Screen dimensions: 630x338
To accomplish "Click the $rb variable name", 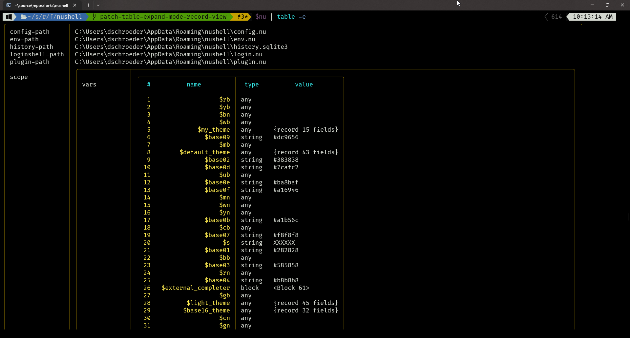I will pyautogui.click(x=224, y=100).
